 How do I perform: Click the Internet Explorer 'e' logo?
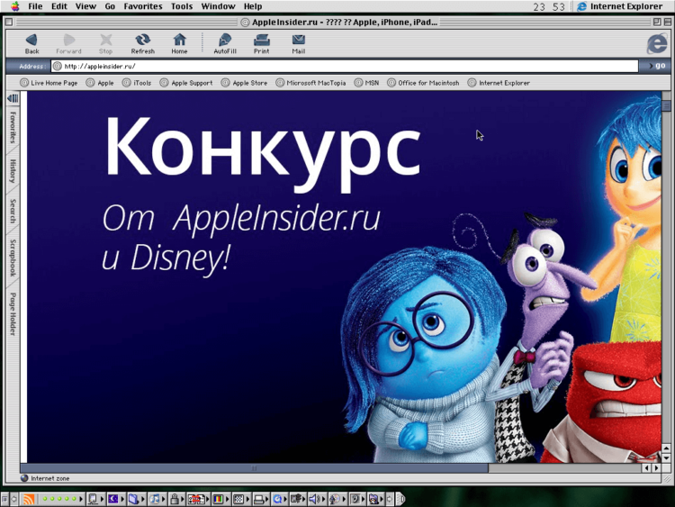[657, 43]
